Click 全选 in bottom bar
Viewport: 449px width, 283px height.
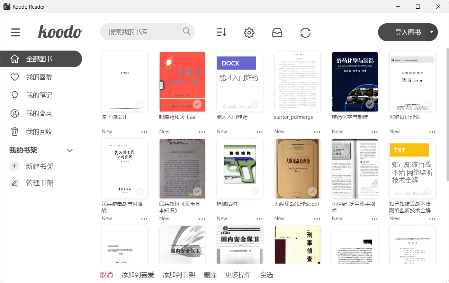pos(267,275)
